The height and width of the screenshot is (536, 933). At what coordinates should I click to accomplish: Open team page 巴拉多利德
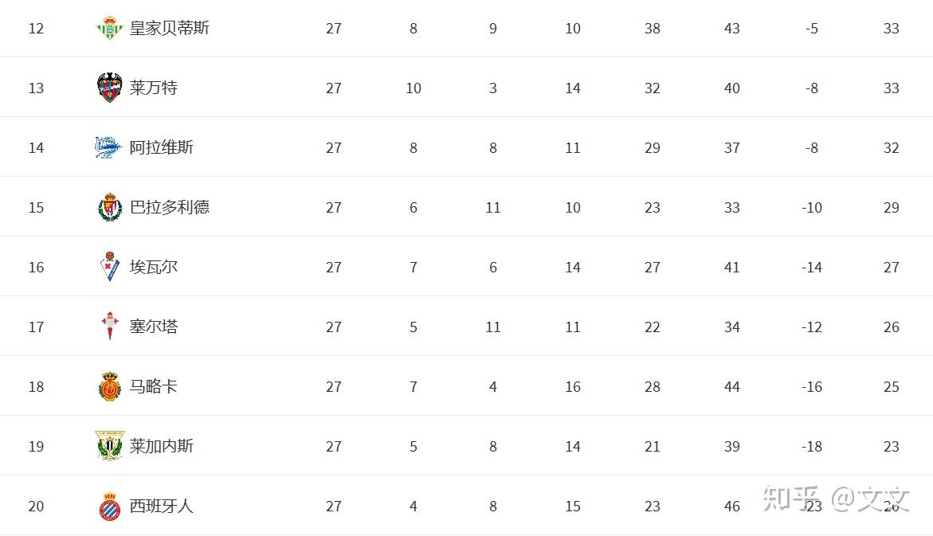click(x=170, y=207)
